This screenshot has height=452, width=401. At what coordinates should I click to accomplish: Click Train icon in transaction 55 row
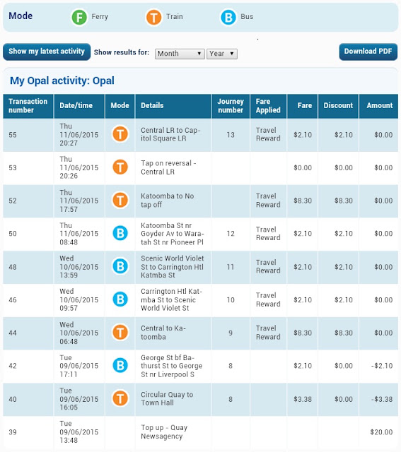(120, 134)
